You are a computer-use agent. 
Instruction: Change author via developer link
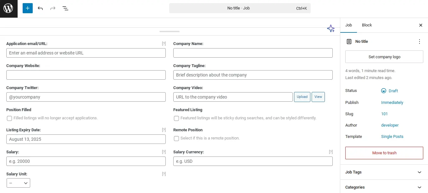click(x=390, y=125)
